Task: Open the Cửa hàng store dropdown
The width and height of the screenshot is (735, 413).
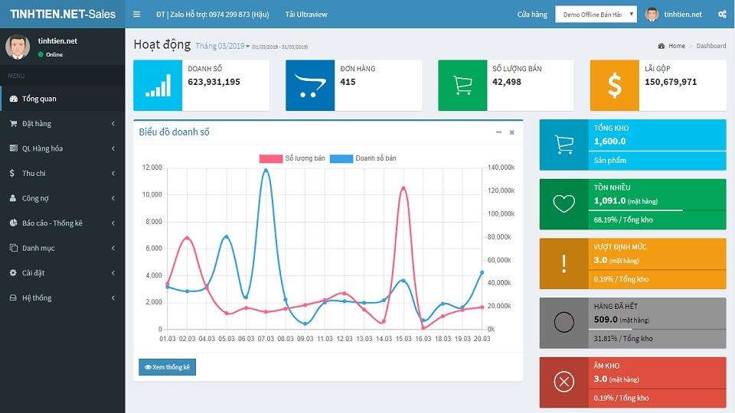Action: pos(596,14)
